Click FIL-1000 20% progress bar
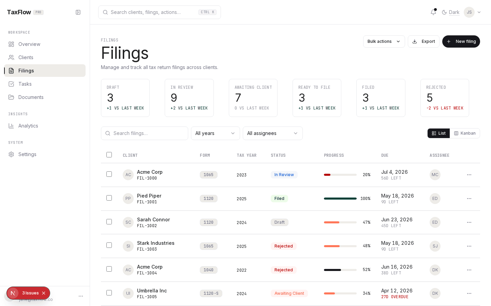 340,175
